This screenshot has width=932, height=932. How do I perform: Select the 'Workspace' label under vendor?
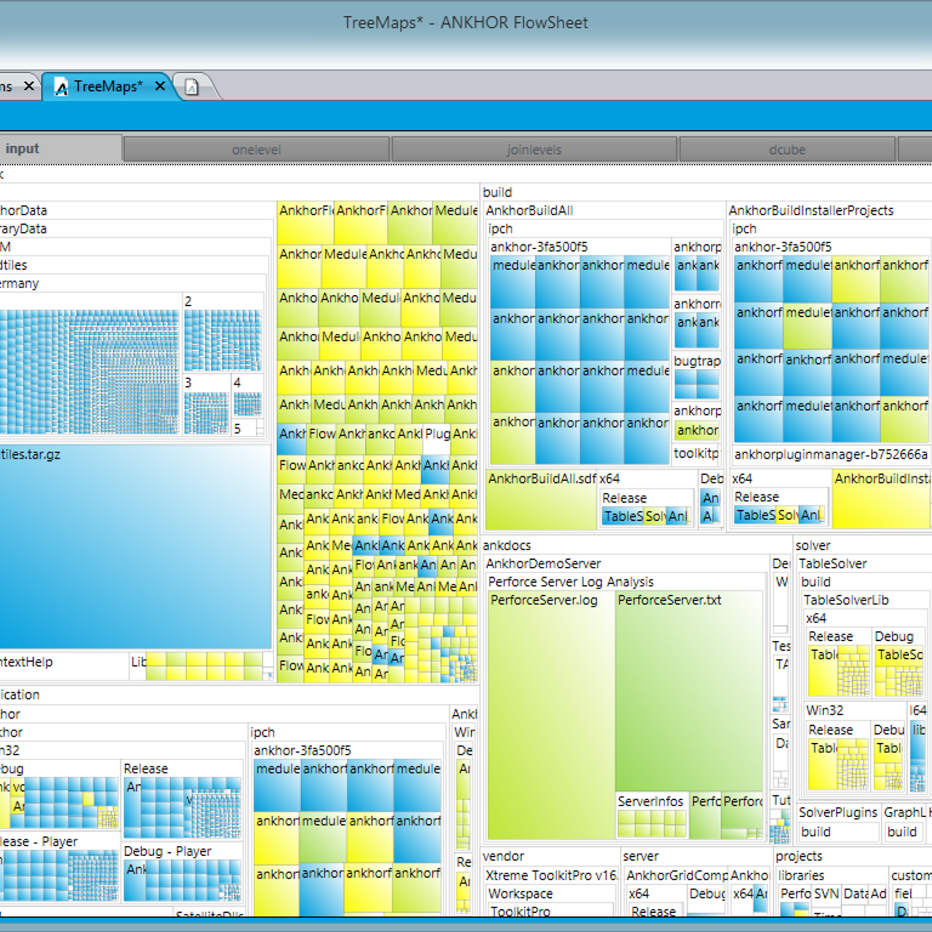(x=520, y=894)
